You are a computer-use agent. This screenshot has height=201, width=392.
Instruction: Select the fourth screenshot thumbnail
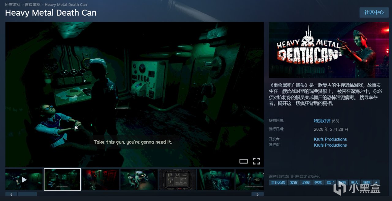point(139,180)
